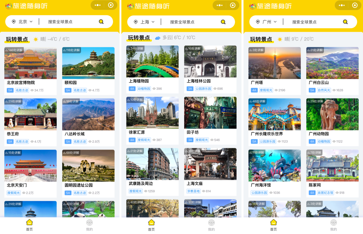Open the more-options dots in the 广州 screen
The height and width of the screenshot is (234, 363).
342,5
